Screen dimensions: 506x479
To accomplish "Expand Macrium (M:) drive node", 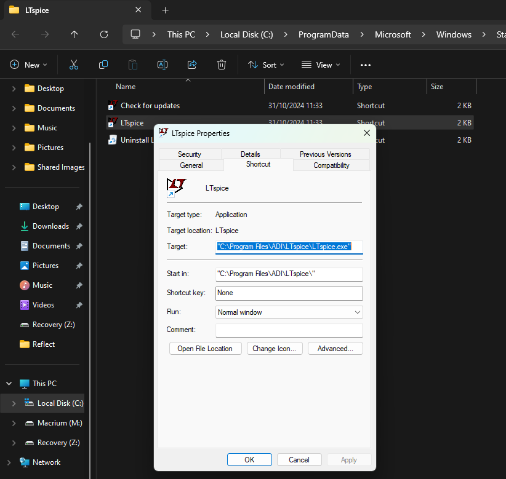I will [x=14, y=422].
